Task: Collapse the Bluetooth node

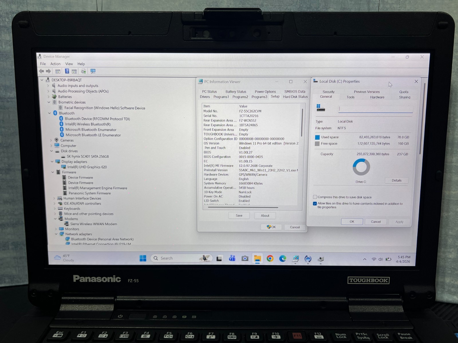Action: point(49,113)
